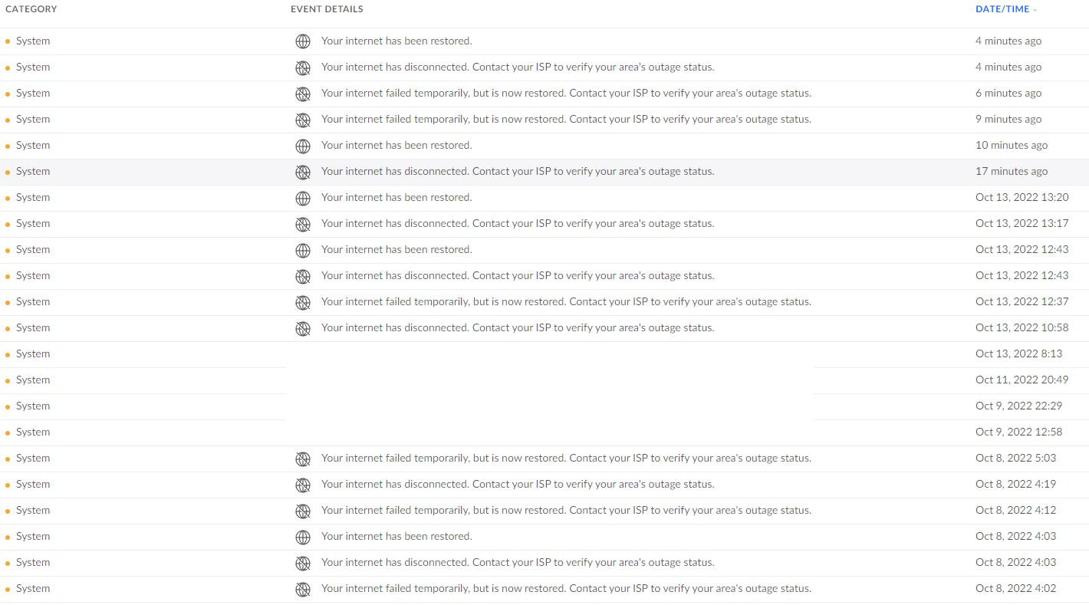The height and width of the screenshot is (605, 1089).
Task: Open the disconnected message from Oct 8, 2022 4:19
Action: (518, 484)
